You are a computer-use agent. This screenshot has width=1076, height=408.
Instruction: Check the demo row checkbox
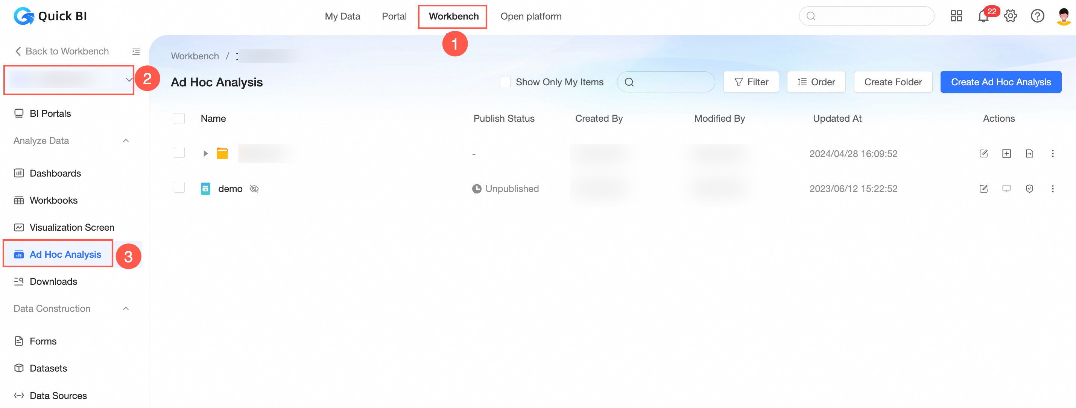click(x=179, y=188)
